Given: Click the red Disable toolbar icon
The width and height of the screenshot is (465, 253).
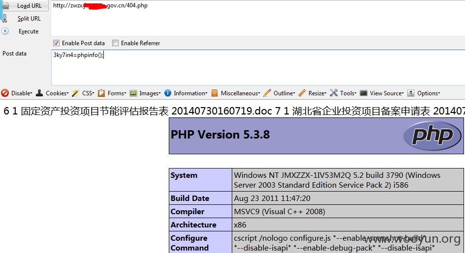Looking at the screenshot, I should pyautogui.click(x=5, y=93).
